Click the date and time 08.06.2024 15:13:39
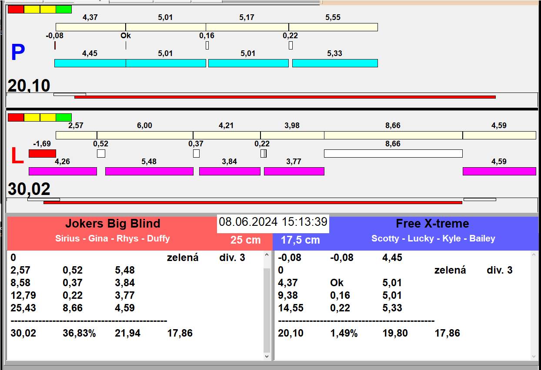This screenshot has width=541, height=370. click(x=273, y=222)
